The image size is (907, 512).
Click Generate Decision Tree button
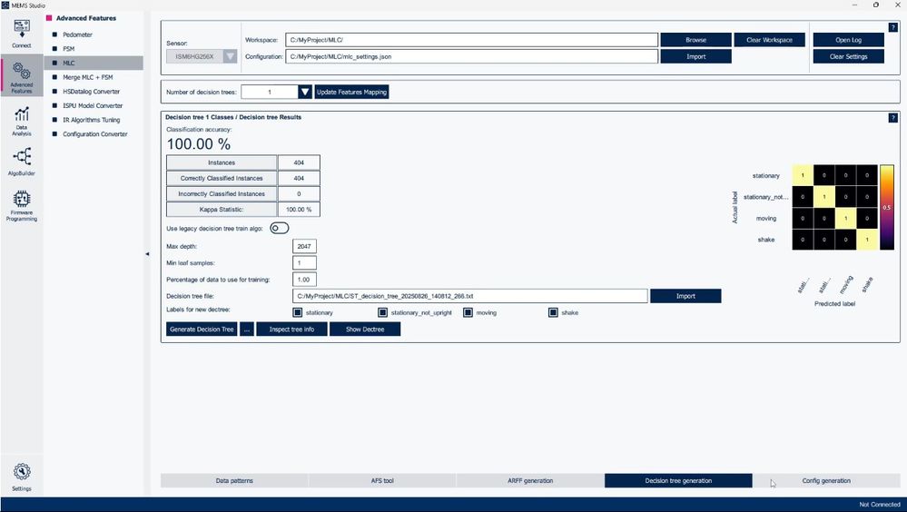click(202, 330)
